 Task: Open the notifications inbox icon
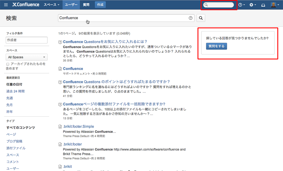pyautogui.click(x=263, y=5)
